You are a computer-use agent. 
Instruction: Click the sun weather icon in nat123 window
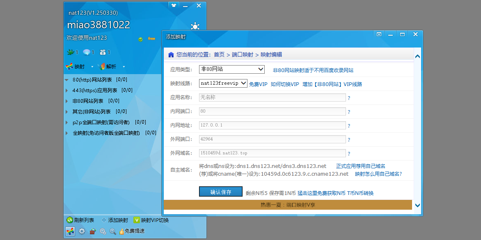pos(195,26)
